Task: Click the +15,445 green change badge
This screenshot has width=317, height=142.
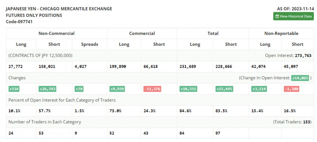Action: (x=224, y=89)
